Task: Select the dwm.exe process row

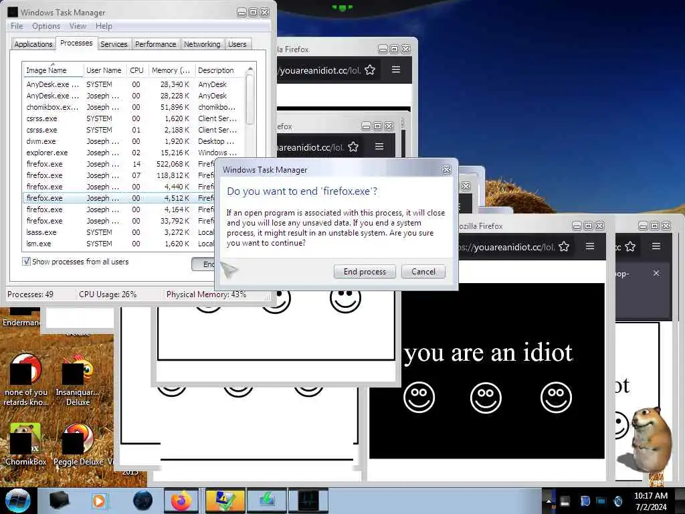Action: (x=134, y=141)
